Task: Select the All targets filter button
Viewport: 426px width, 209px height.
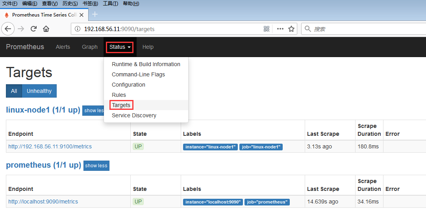Action: click(x=14, y=91)
